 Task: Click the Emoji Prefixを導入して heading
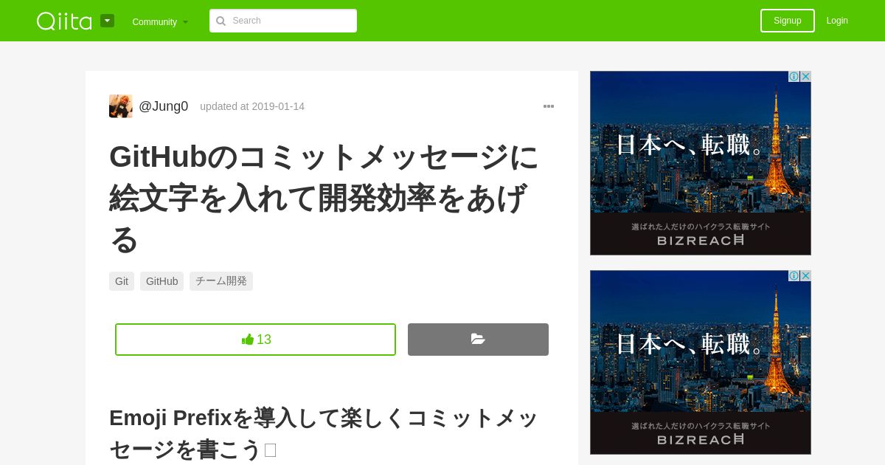tap(324, 433)
